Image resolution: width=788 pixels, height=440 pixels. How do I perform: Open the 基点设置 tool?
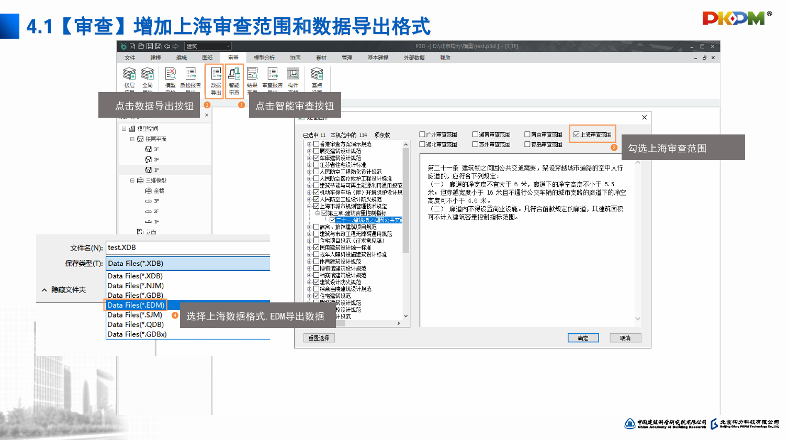click(x=317, y=74)
